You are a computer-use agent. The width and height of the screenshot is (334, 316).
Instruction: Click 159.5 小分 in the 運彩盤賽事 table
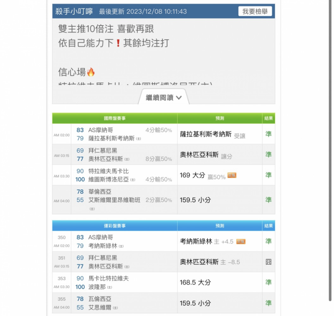coord(195,303)
